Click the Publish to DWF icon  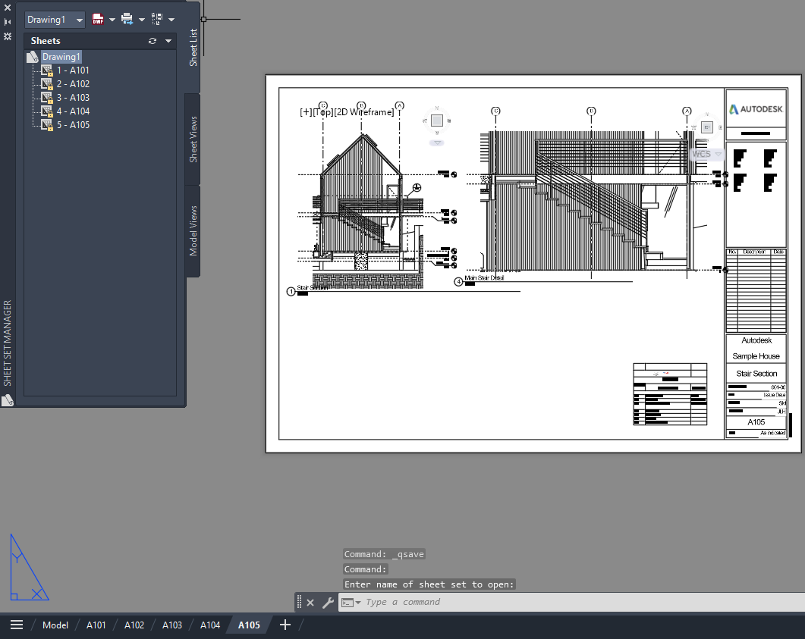98,18
